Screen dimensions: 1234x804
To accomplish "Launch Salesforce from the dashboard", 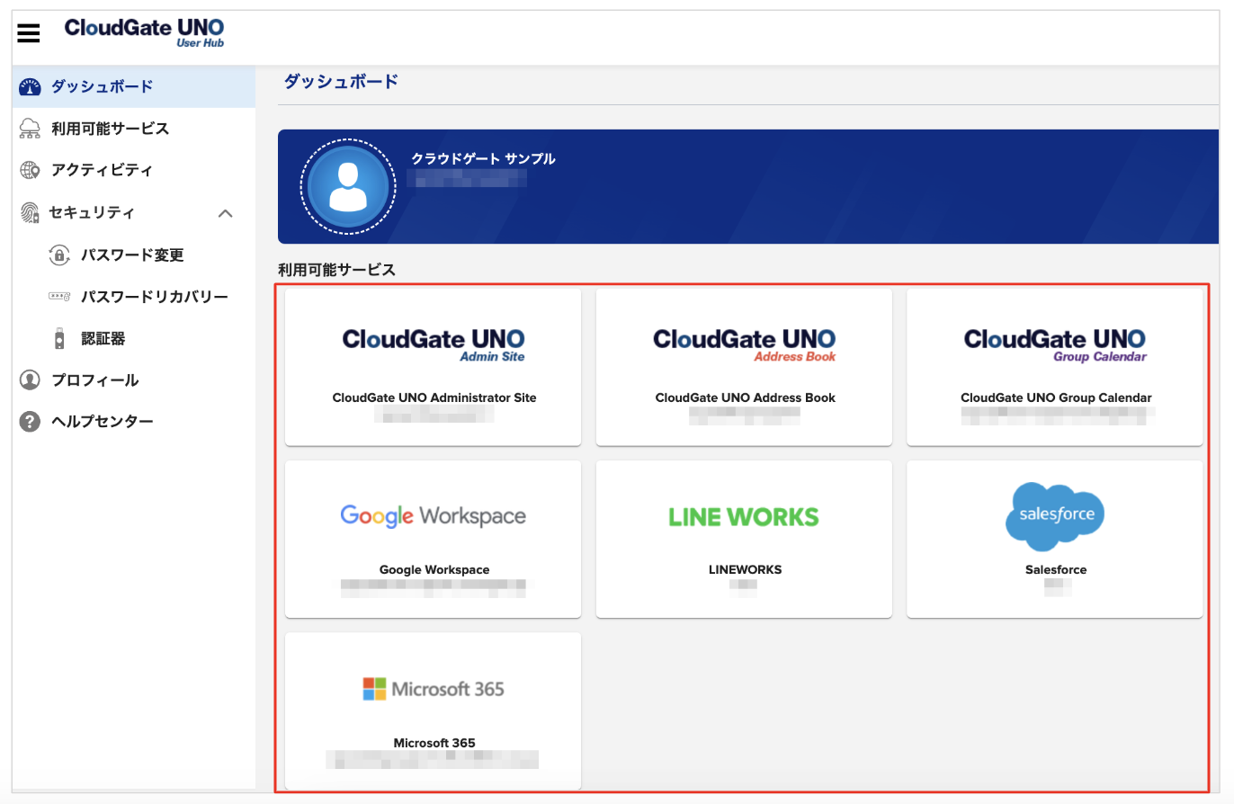I will [x=1054, y=538].
